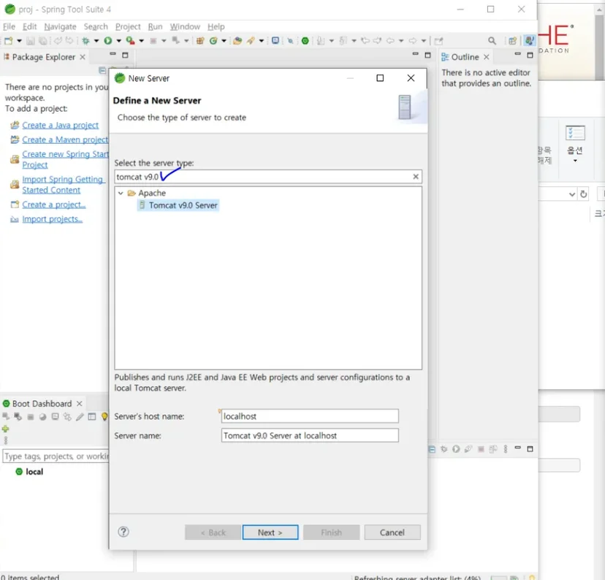The image size is (605, 580).
Task: Click the dialog help question mark icon
Action: coord(123,532)
